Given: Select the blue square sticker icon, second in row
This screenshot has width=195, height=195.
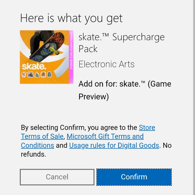Looking at the screenshot, I should (x=30, y=74).
